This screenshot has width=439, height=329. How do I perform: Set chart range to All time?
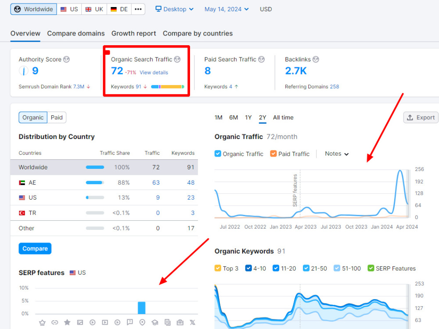[x=283, y=118]
